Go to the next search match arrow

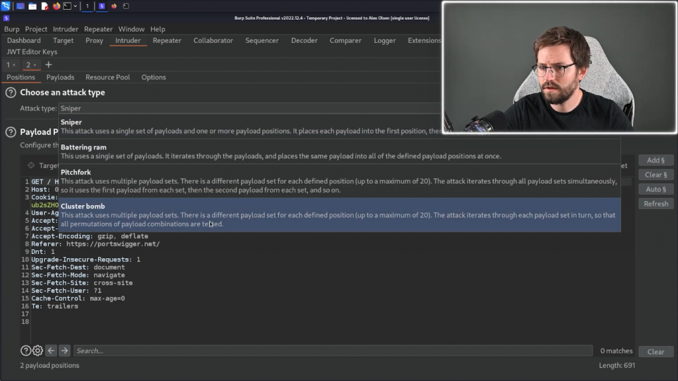point(64,351)
